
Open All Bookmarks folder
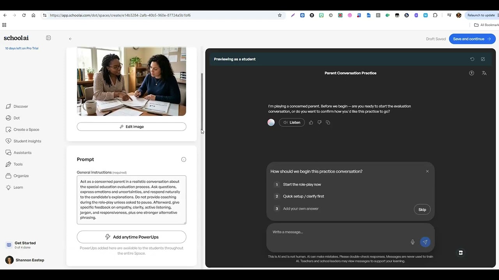click(487, 25)
